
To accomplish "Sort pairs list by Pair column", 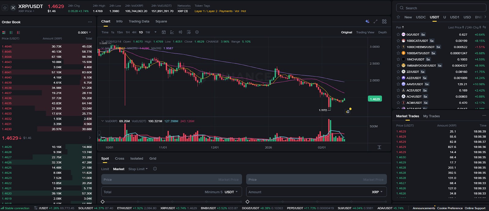I will (400, 27).
